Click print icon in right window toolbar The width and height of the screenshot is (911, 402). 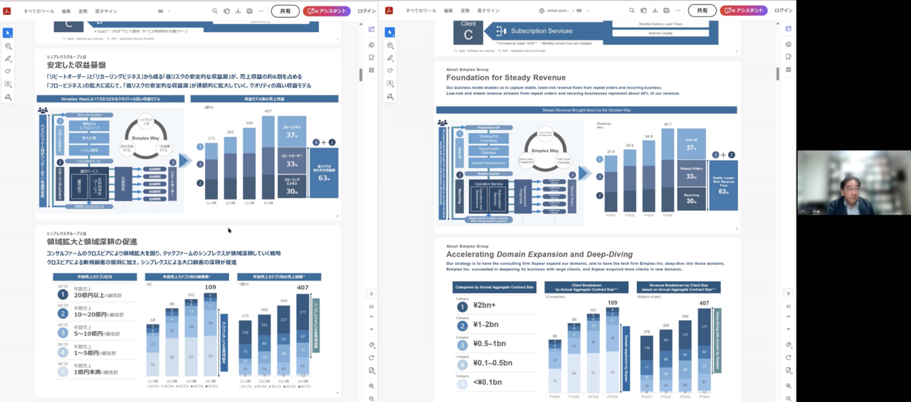666,11
